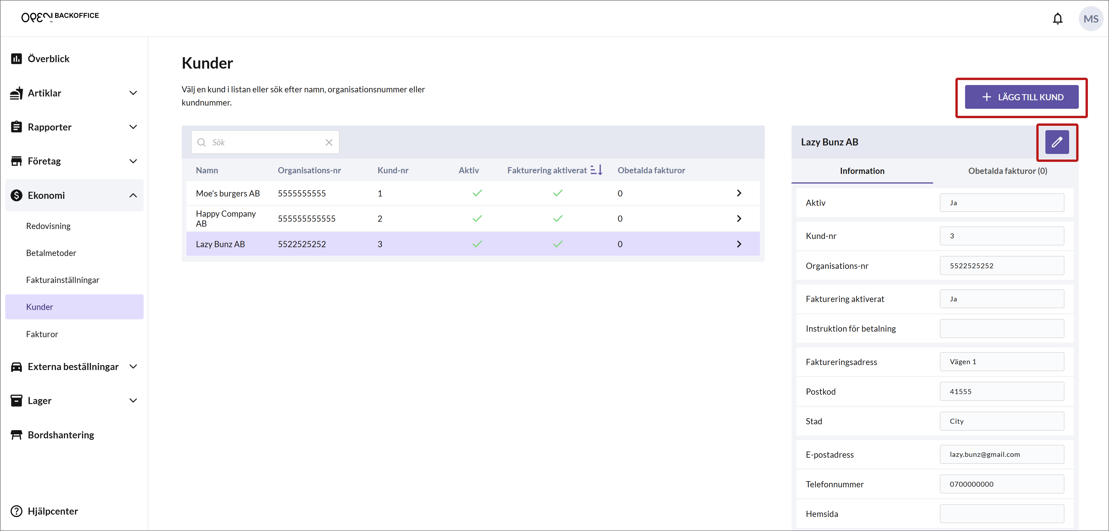This screenshot has height=531, width=1109.
Task: Click the Lager archive box icon
Action: 16,401
